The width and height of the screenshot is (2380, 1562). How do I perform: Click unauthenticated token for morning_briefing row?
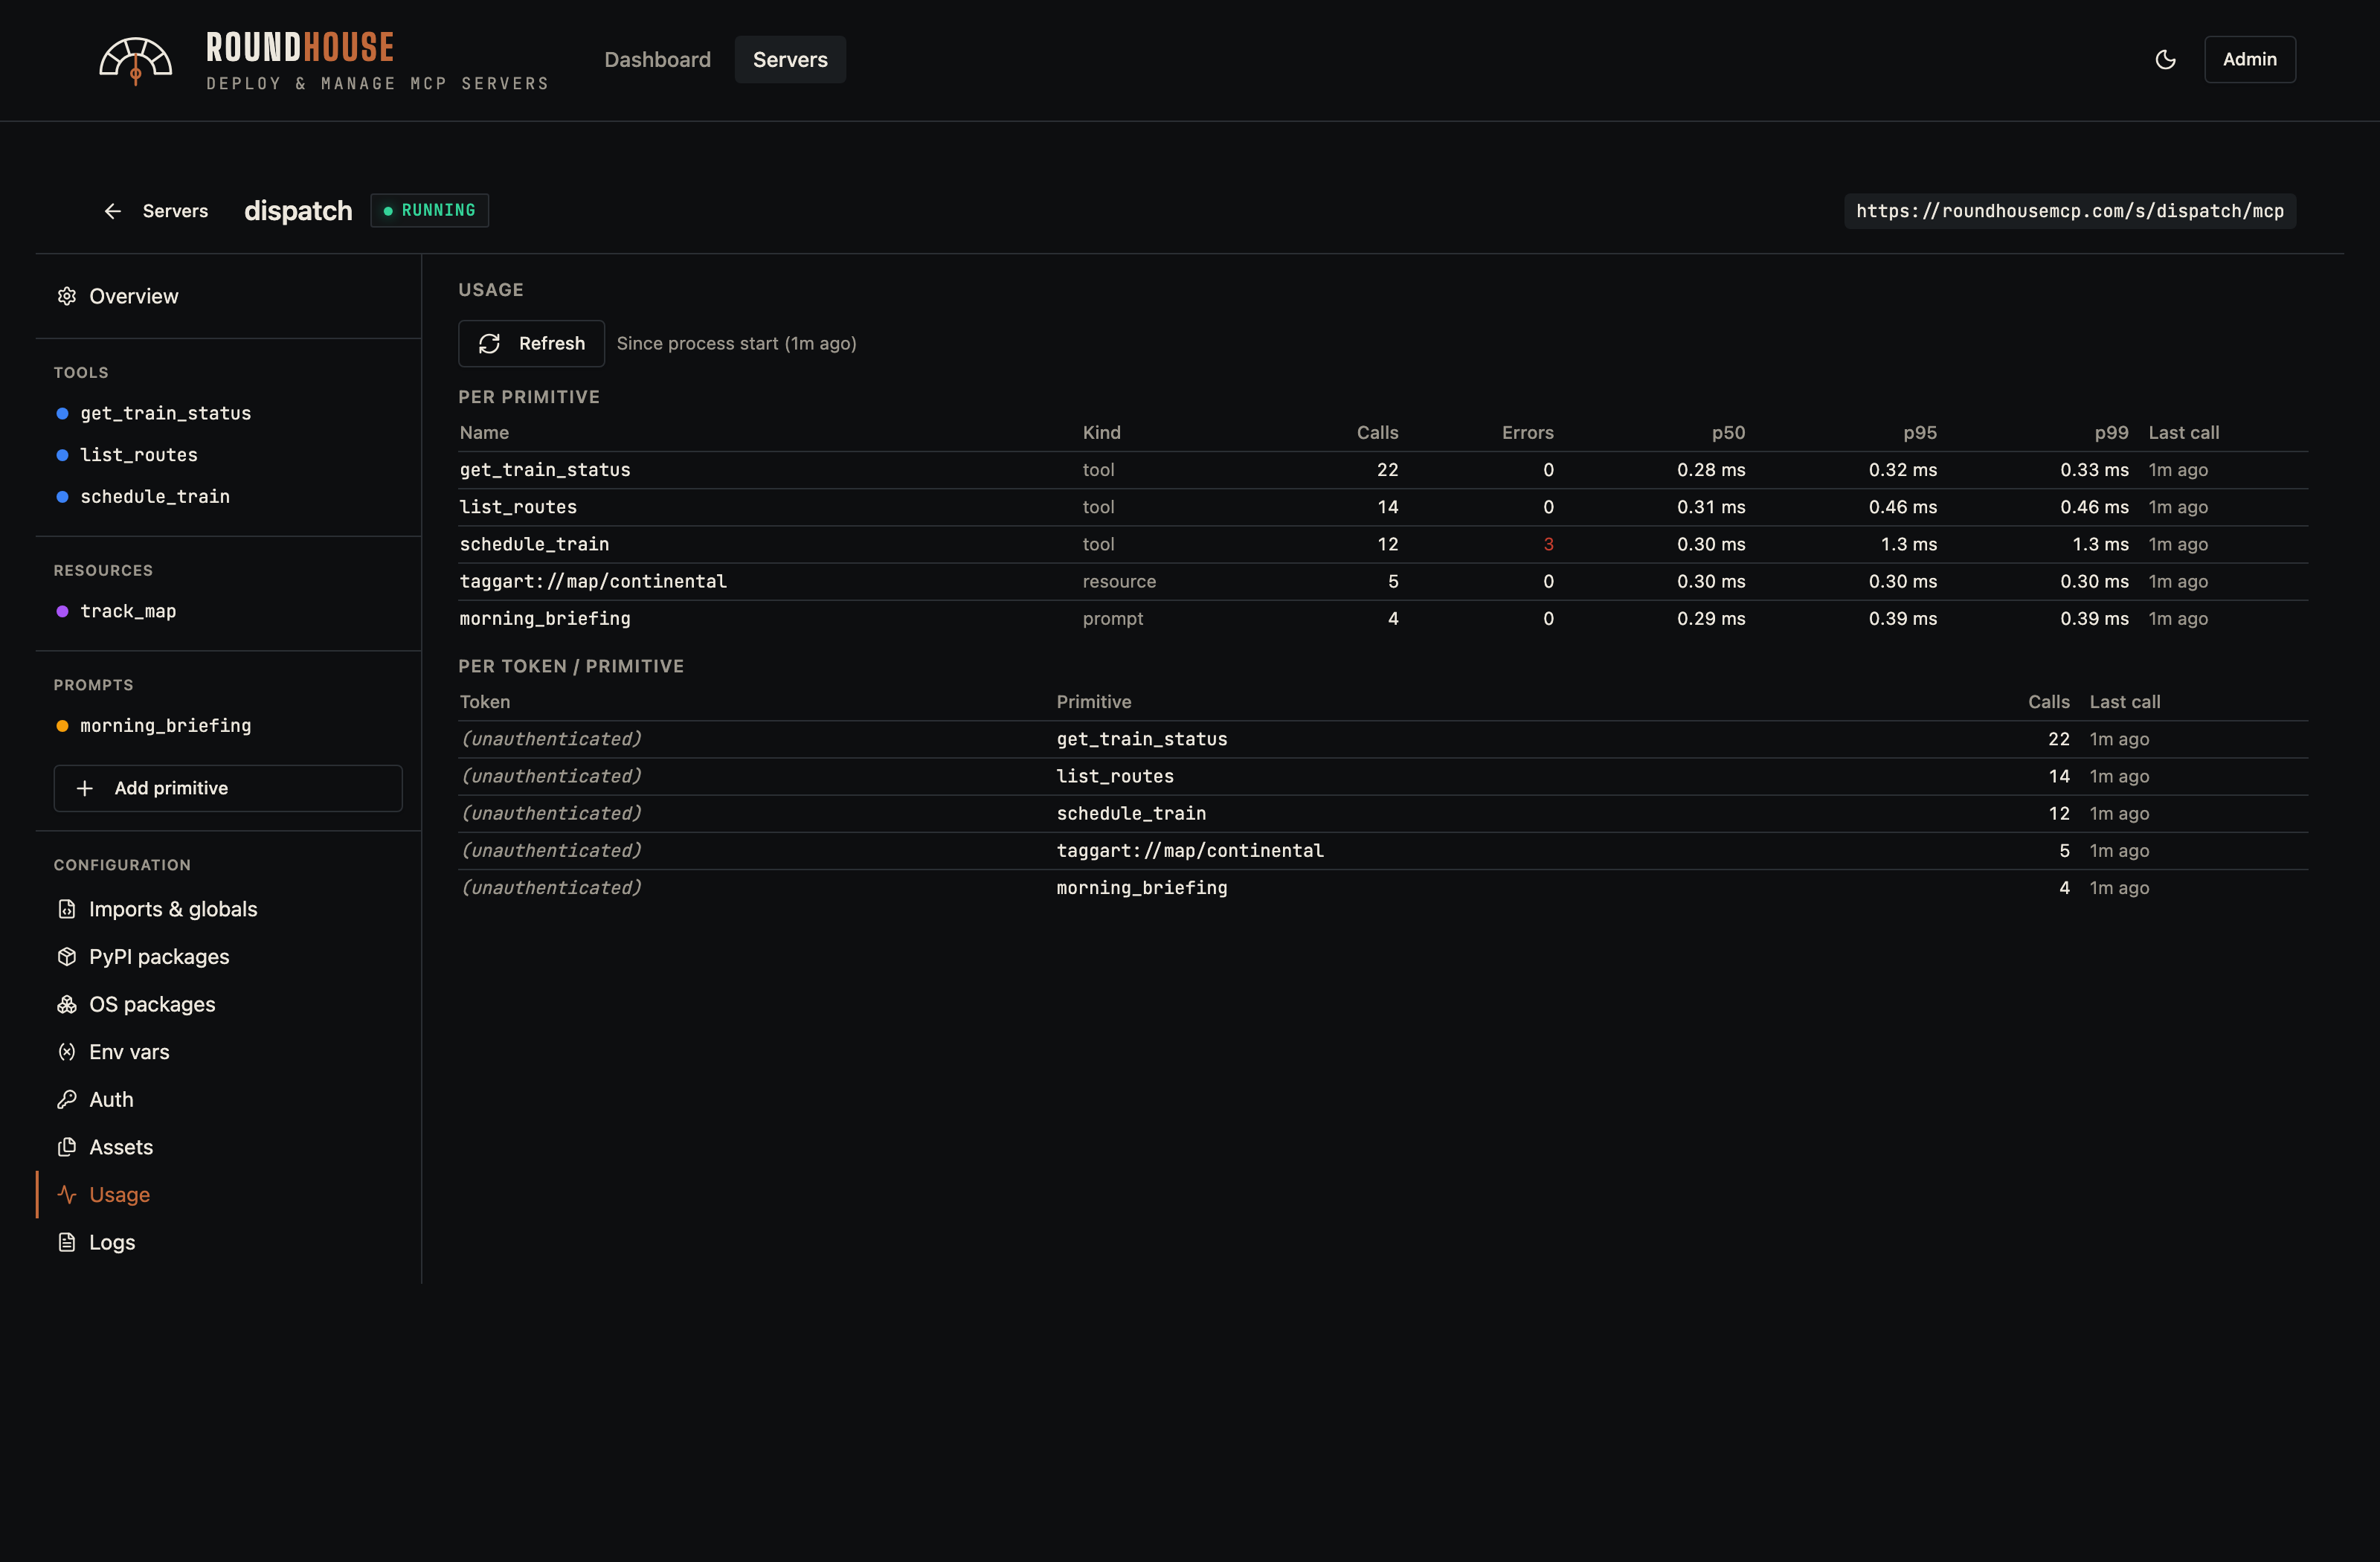pyautogui.click(x=551, y=888)
